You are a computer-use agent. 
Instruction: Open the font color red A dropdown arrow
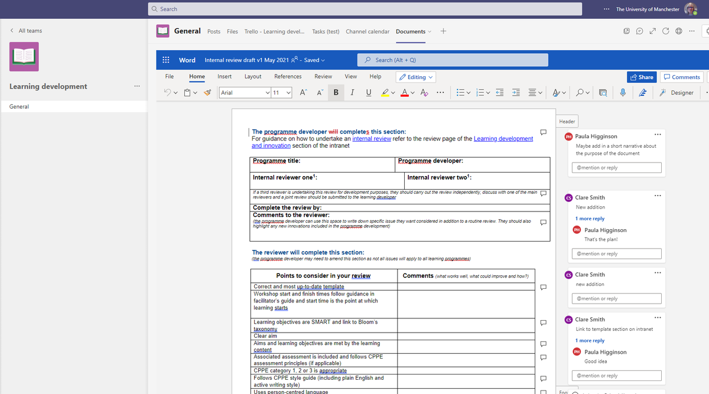pyautogui.click(x=412, y=93)
